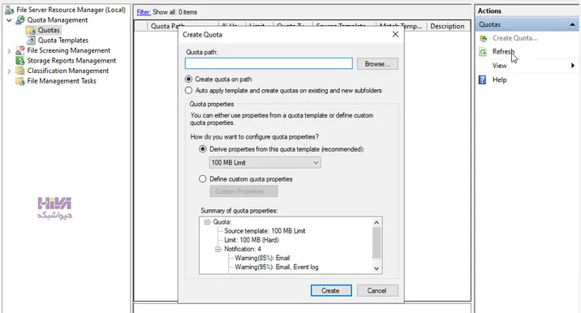Collapse the Quota node in summary tree

tap(207, 222)
